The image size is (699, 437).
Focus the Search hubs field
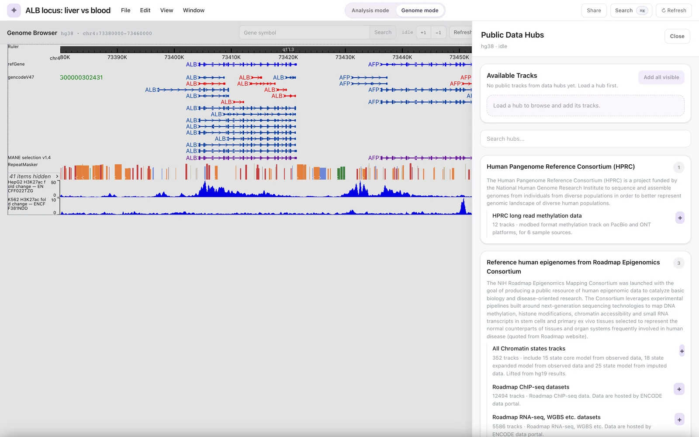click(x=585, y=139)
